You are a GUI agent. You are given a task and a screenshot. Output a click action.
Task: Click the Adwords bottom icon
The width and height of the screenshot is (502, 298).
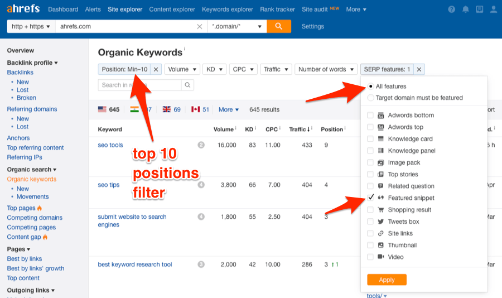point(380,116)
